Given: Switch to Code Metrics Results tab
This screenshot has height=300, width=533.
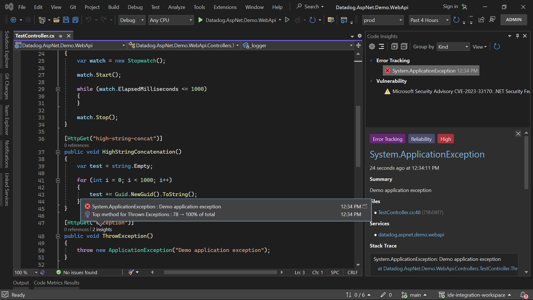Looking at the screenshot, I should point(56,282).
